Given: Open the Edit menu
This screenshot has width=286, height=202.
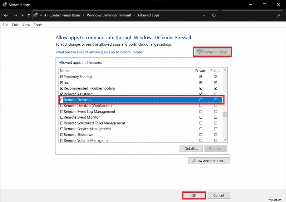Looking at the screenshot, I should pos(15,25).
